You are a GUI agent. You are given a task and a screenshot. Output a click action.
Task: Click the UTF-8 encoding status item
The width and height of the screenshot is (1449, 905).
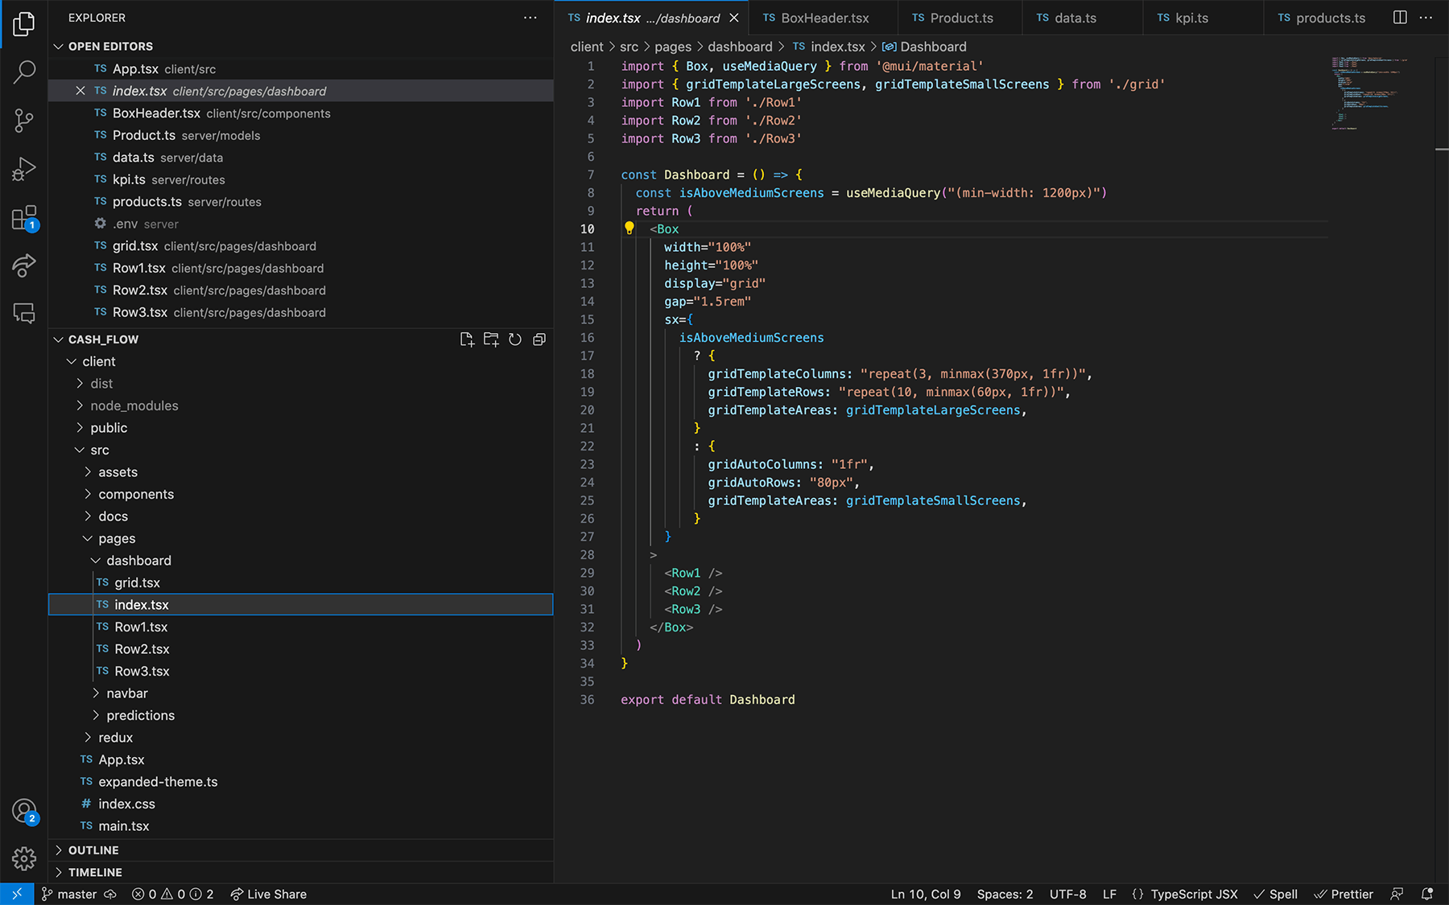(1067, 894)
